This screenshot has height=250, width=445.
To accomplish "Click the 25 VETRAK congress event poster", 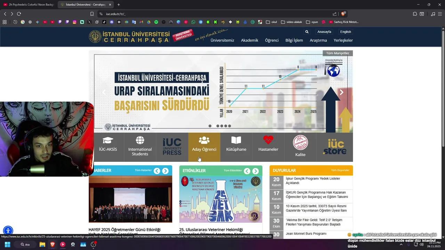I will pyautogui.click(x=221, y=199).
